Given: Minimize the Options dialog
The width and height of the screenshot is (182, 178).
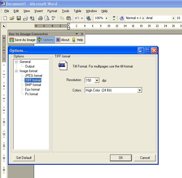Looking at the screenshot, I should pos(141,50).
